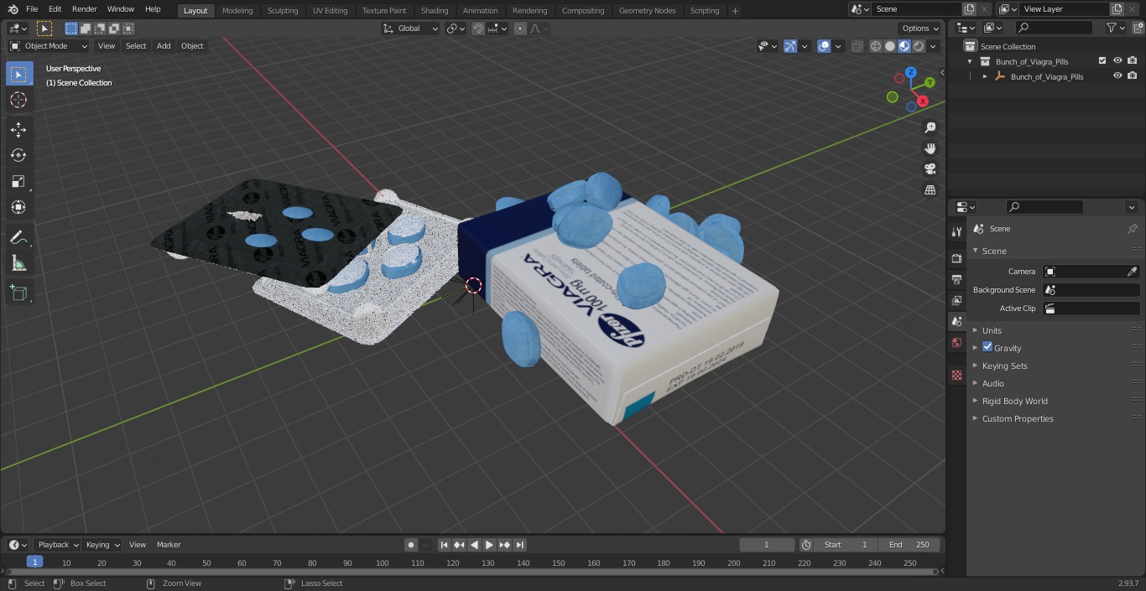Open the View Layer properties tab

click(x=956, y=300)
